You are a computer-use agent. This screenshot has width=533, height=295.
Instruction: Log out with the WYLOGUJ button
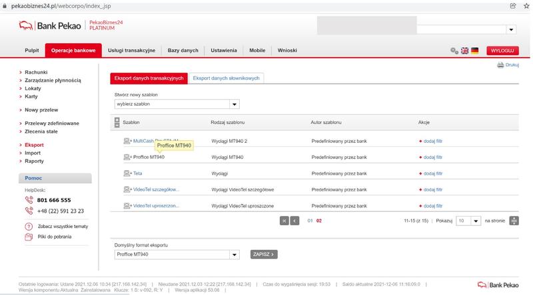pos(502,50)
